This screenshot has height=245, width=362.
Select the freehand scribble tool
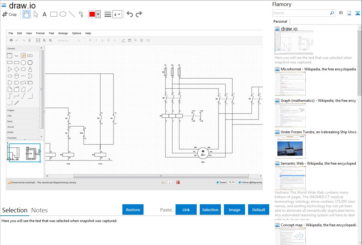[81, 14]
